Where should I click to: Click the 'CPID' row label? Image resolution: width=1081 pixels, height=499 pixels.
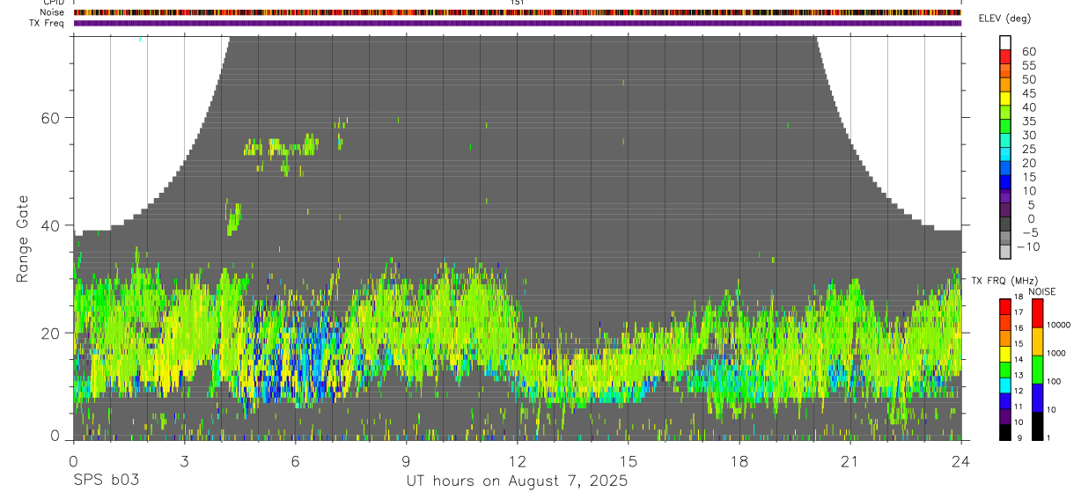pyautogui.click(x=52, y=3)
